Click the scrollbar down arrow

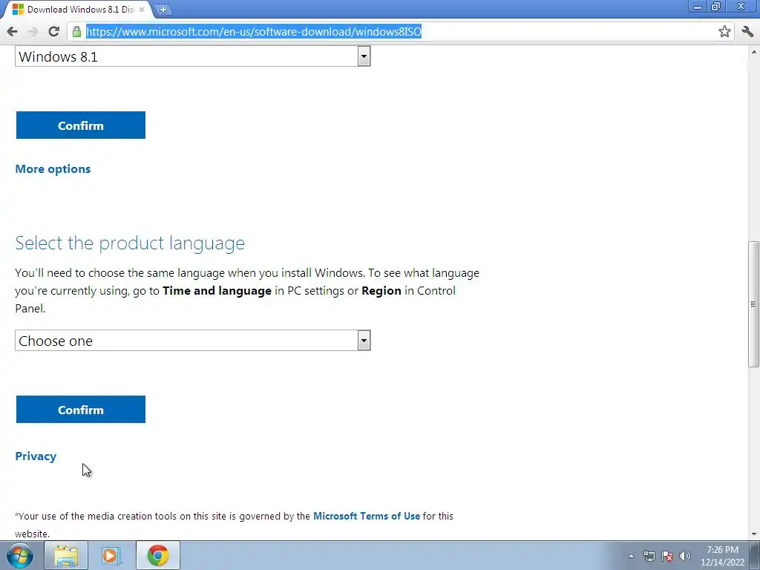tap(753, 534)
